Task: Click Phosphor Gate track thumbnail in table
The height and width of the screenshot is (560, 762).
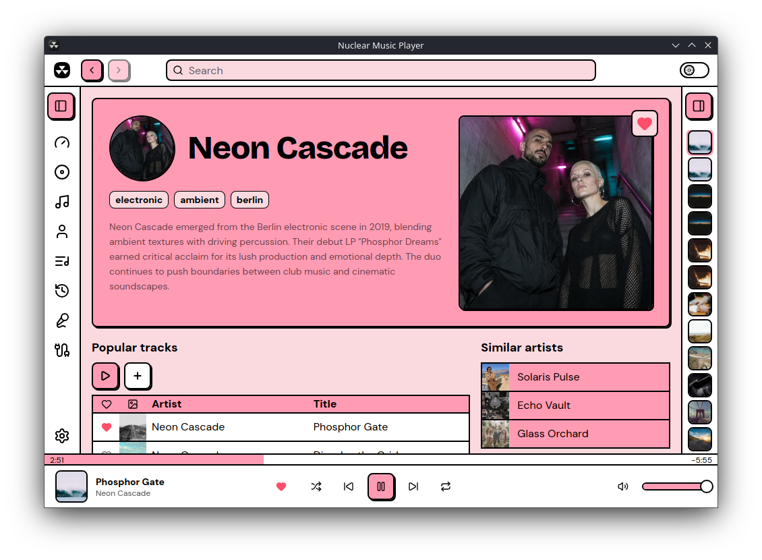Action: click(133, 427)
